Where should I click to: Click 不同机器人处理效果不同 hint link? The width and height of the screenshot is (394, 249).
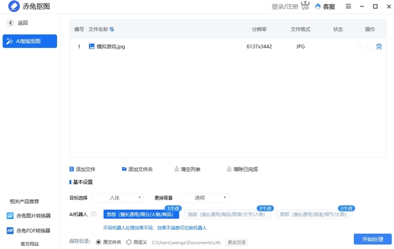click(155, 227)
